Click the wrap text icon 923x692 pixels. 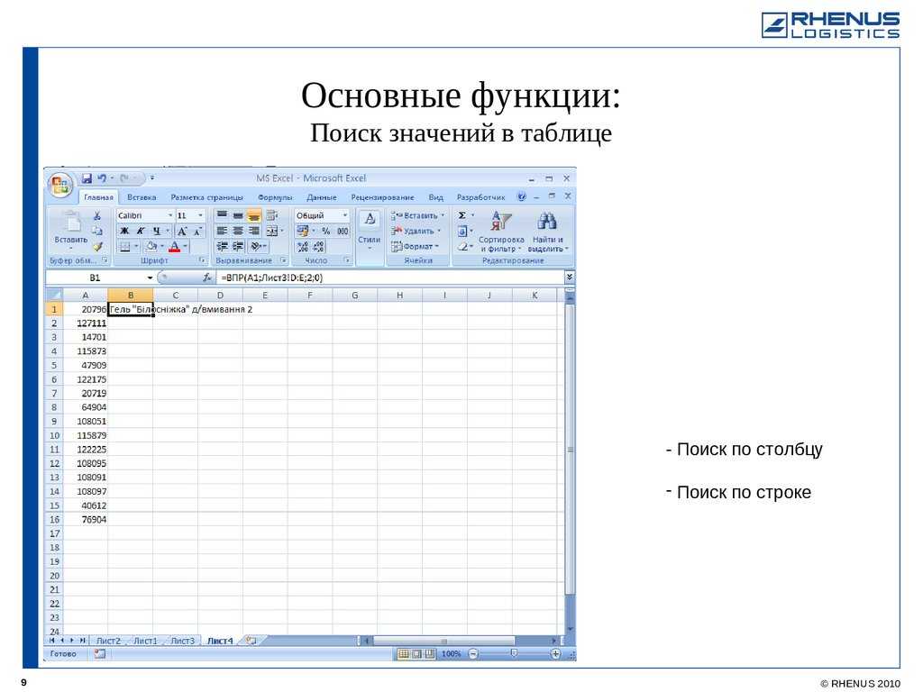(x=271, y=215)
